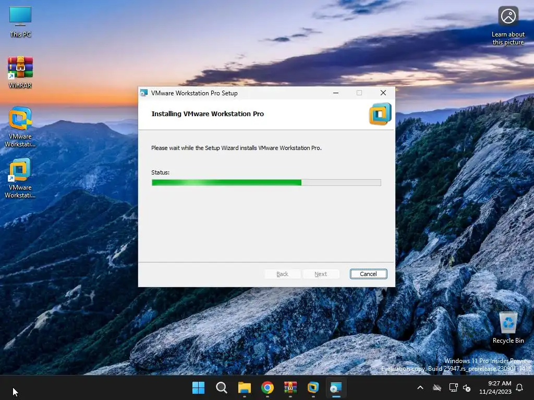Select the VMware Workstation desktop icon below the first
Image resolution: width=534 pixels, height=400 pixels.
[x=20, y=178]
